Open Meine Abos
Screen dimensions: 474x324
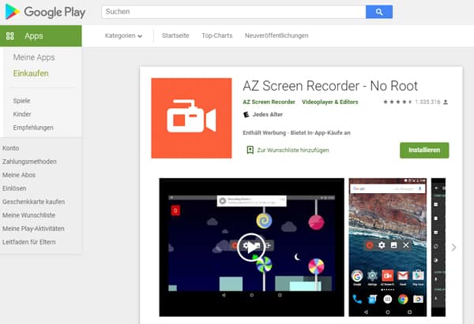(19, 175)
